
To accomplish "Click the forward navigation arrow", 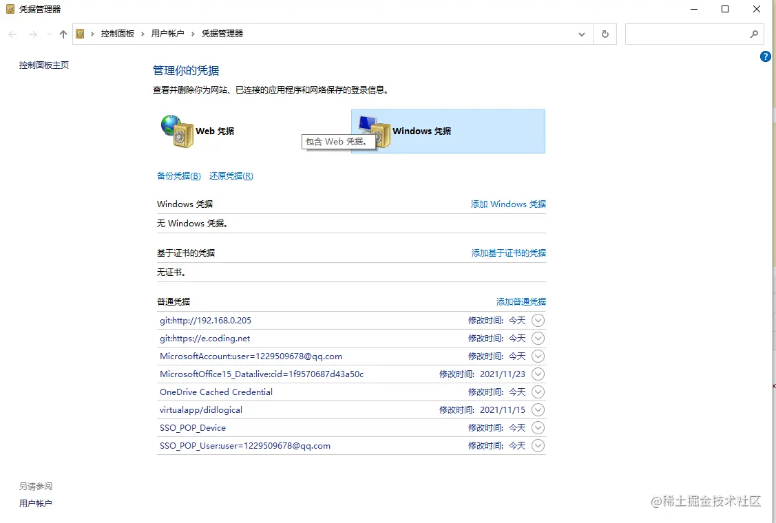I will click(x=32, y=34).
